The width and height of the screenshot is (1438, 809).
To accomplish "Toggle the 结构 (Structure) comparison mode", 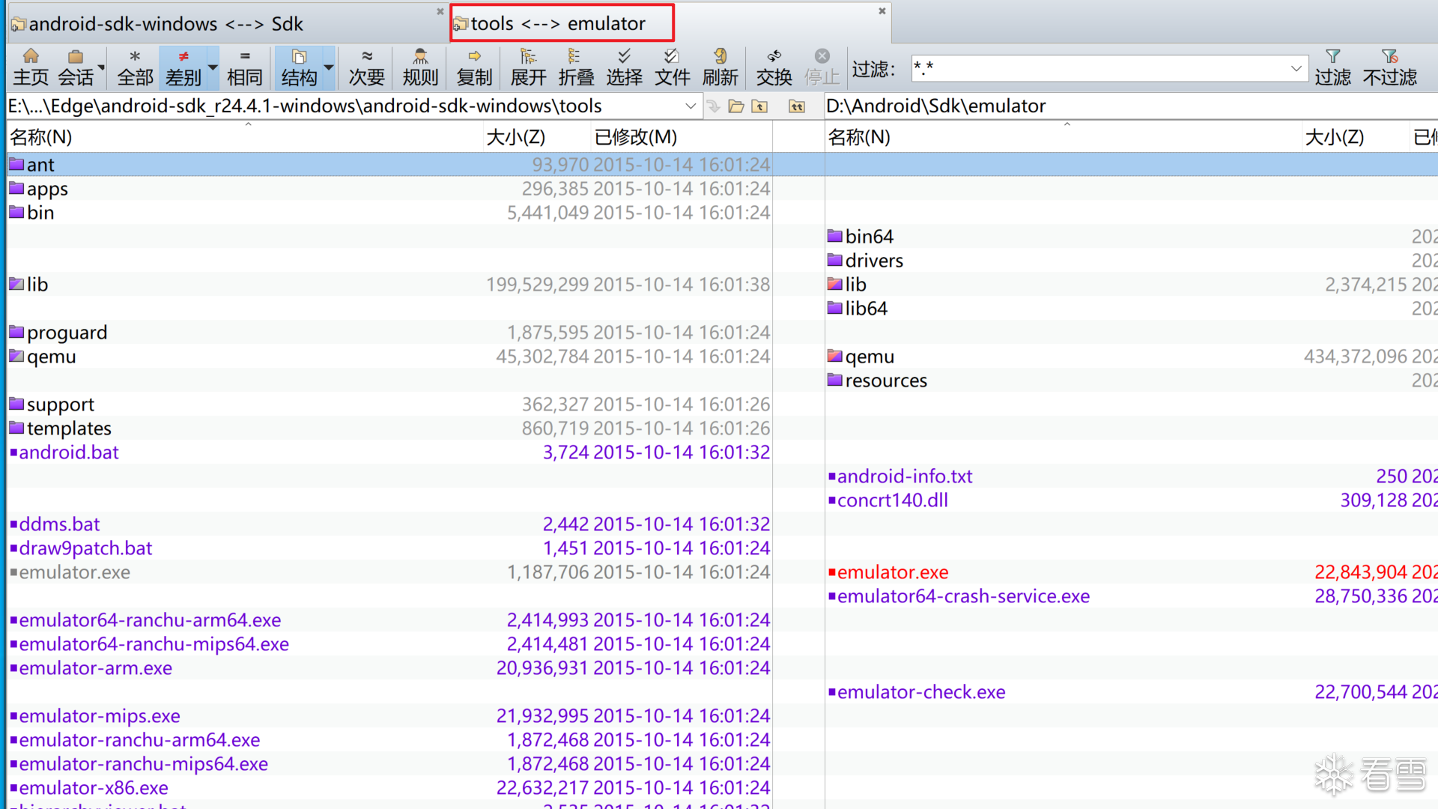I will pos(299,67).
